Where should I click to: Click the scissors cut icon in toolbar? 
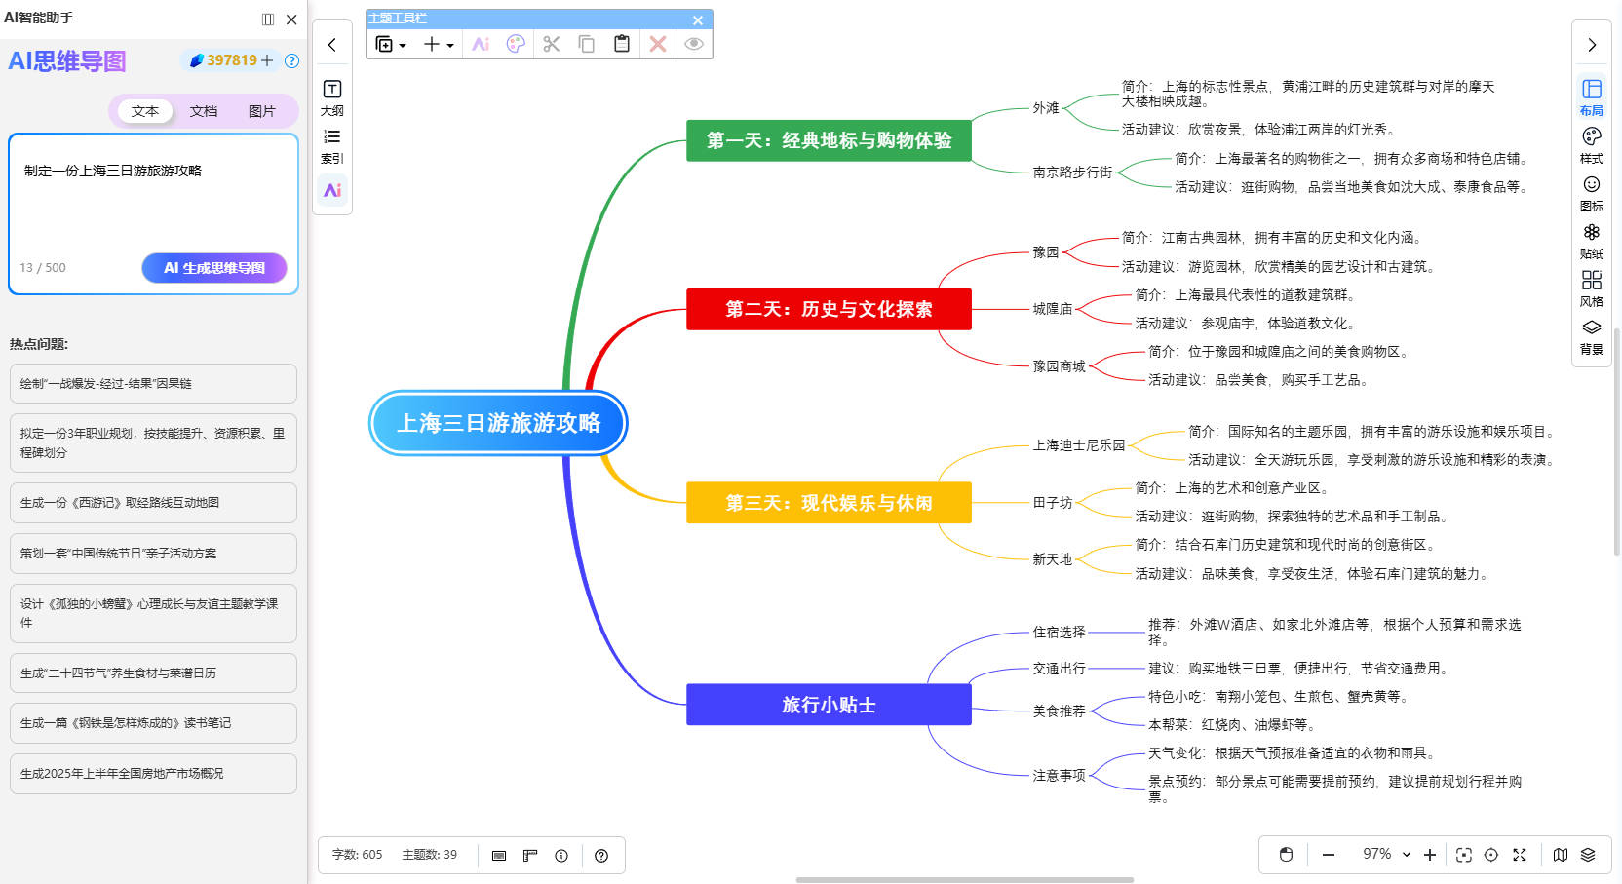[552, 44]
